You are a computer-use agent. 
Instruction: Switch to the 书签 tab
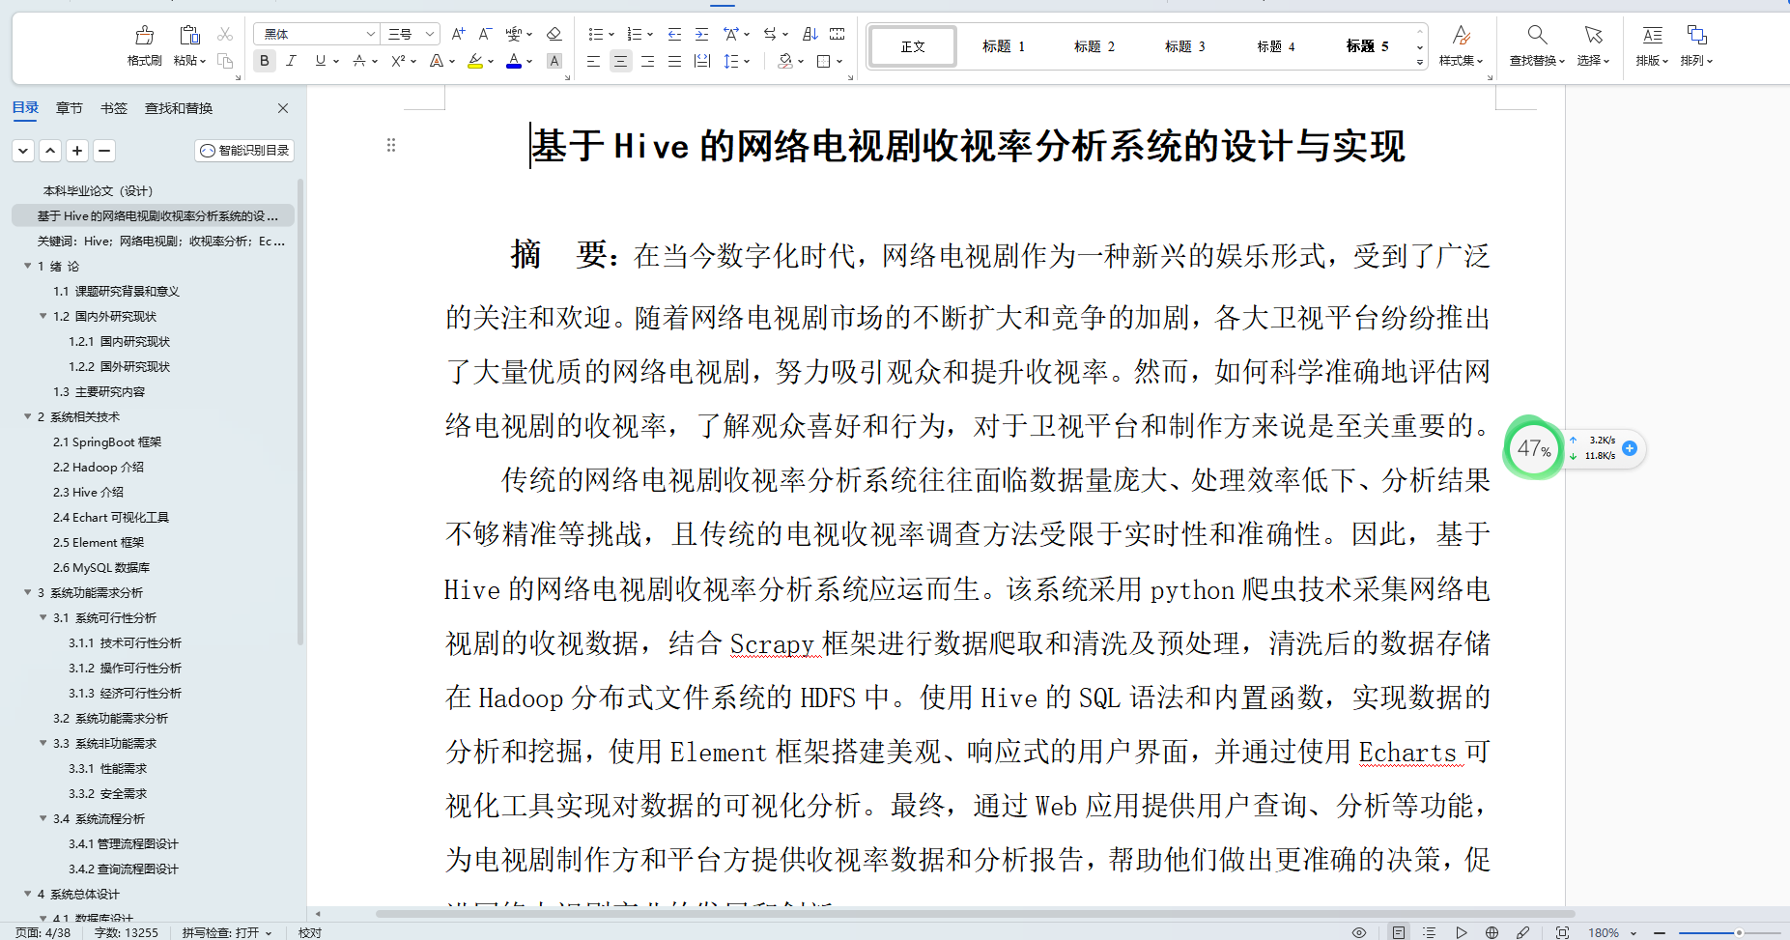(x=114, y=108)
